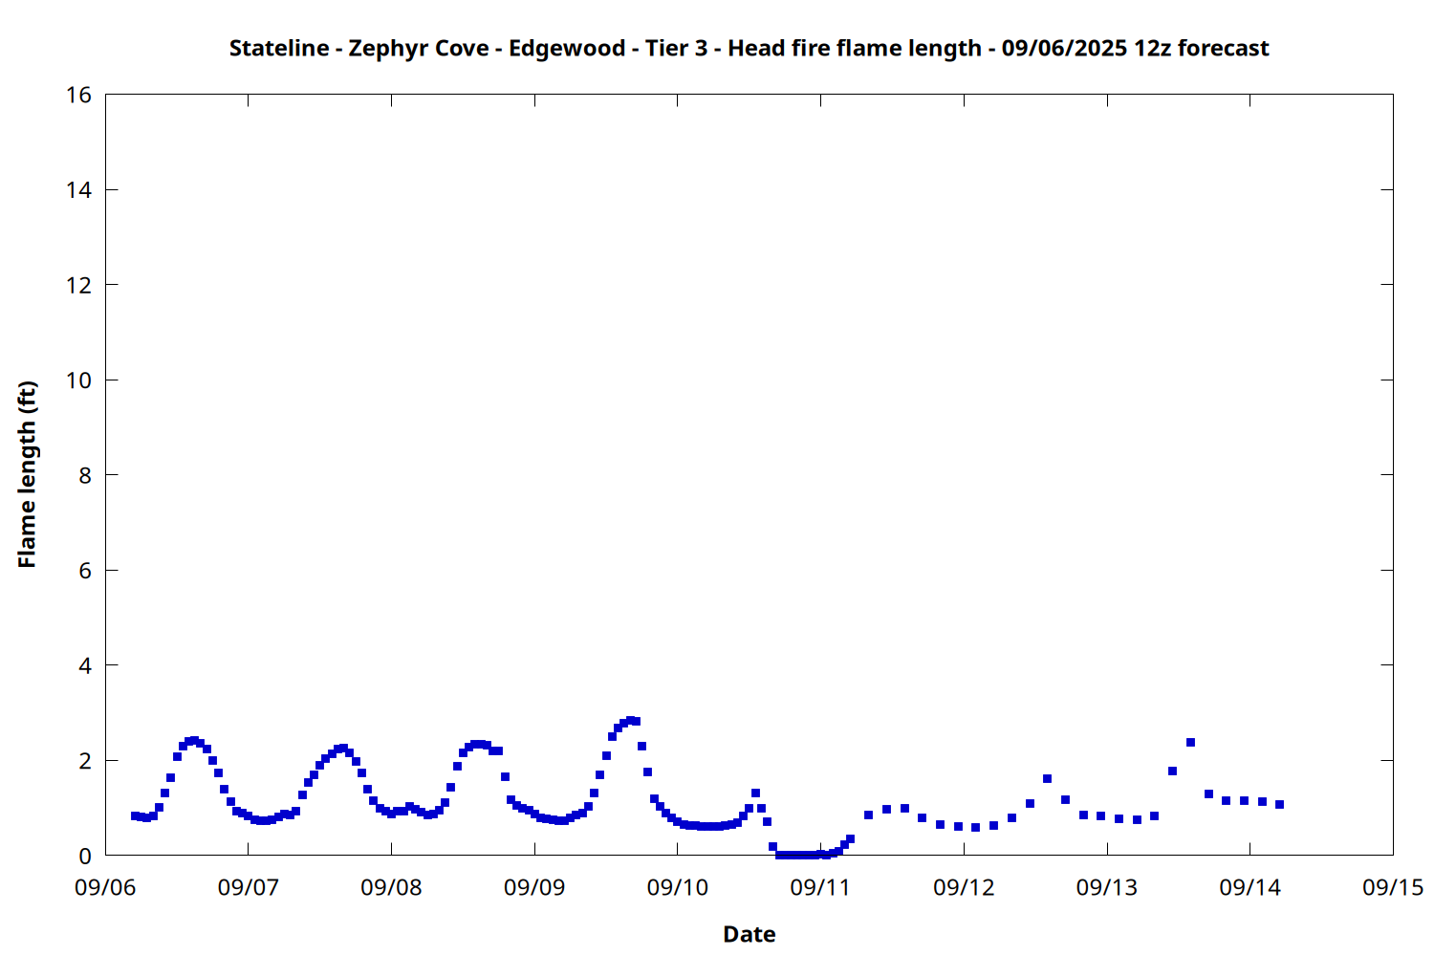The width and height of the screenshot is (1434, 956).
Task: Click the last data point after 09/14
Action: click(x=1279, y=804)
